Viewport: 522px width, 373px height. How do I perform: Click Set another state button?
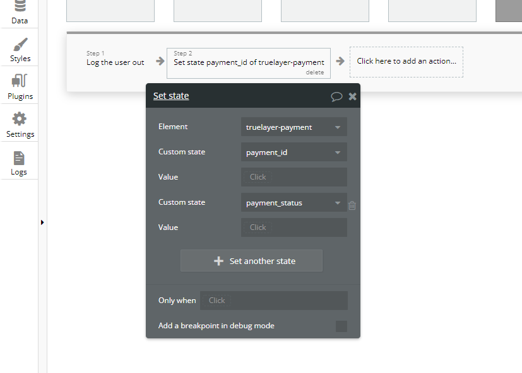pos(251,261)
